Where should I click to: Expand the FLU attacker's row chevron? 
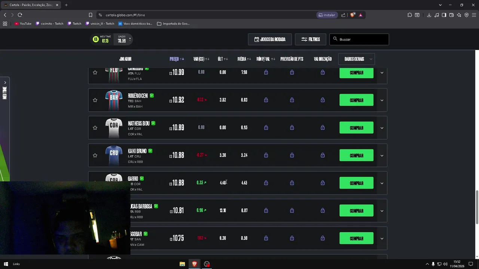coord(382,72)
